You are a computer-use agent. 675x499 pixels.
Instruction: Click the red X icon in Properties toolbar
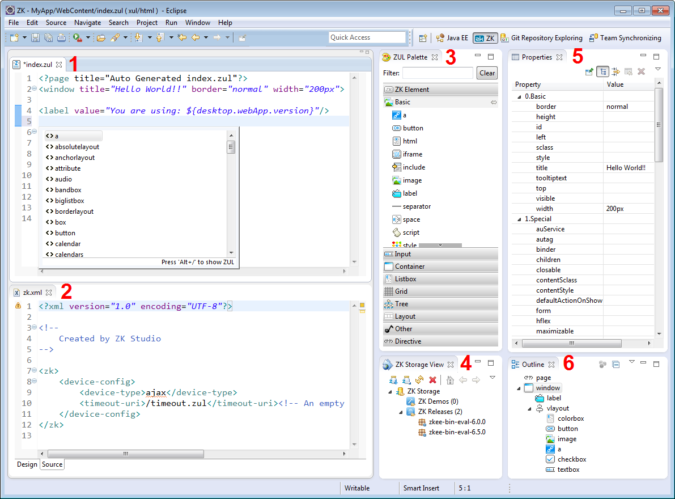point(641,71)
